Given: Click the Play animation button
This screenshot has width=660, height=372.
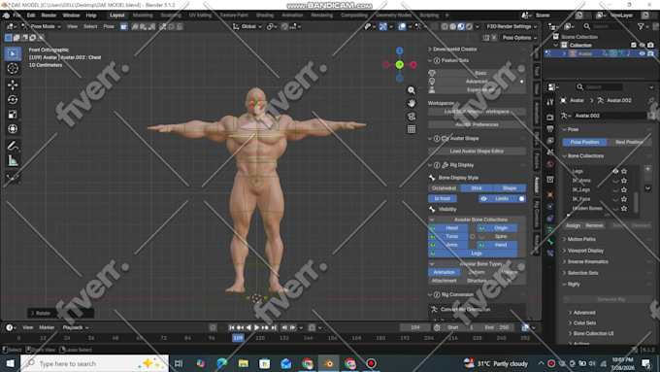Looking at the screenshot, I should [257, 327].
